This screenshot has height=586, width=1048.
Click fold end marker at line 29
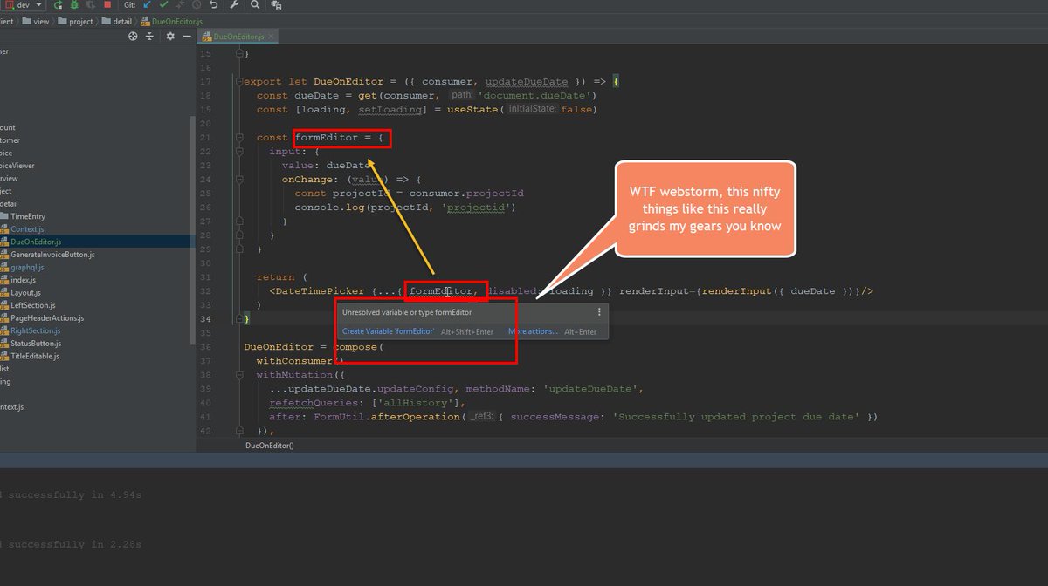[238, 249]
